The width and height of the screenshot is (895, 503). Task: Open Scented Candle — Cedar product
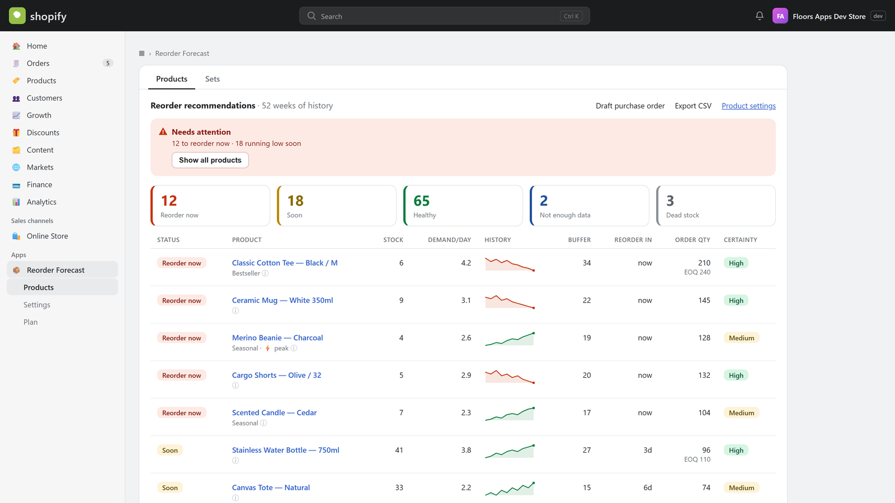tap(274, 412)
